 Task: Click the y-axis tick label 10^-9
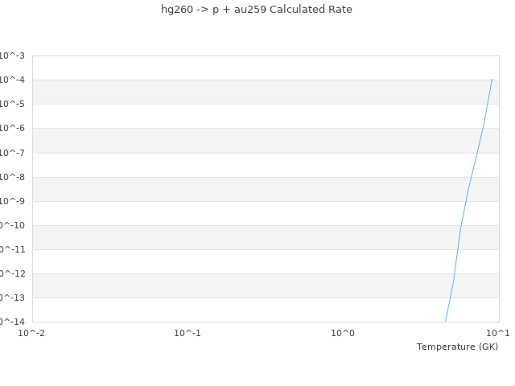[x=13, y=201]
